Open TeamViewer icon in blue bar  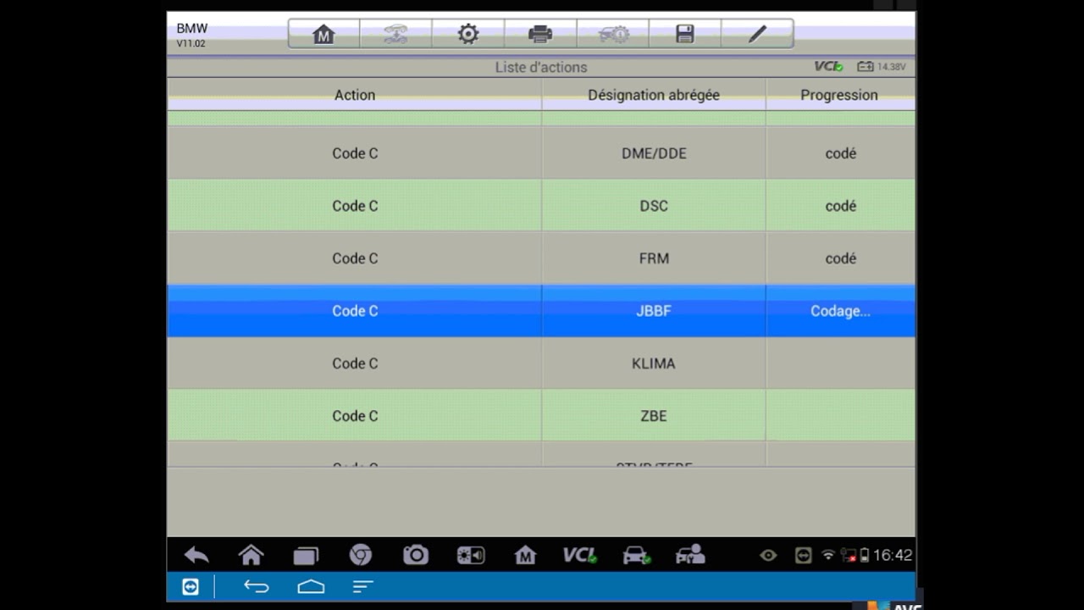191,586
